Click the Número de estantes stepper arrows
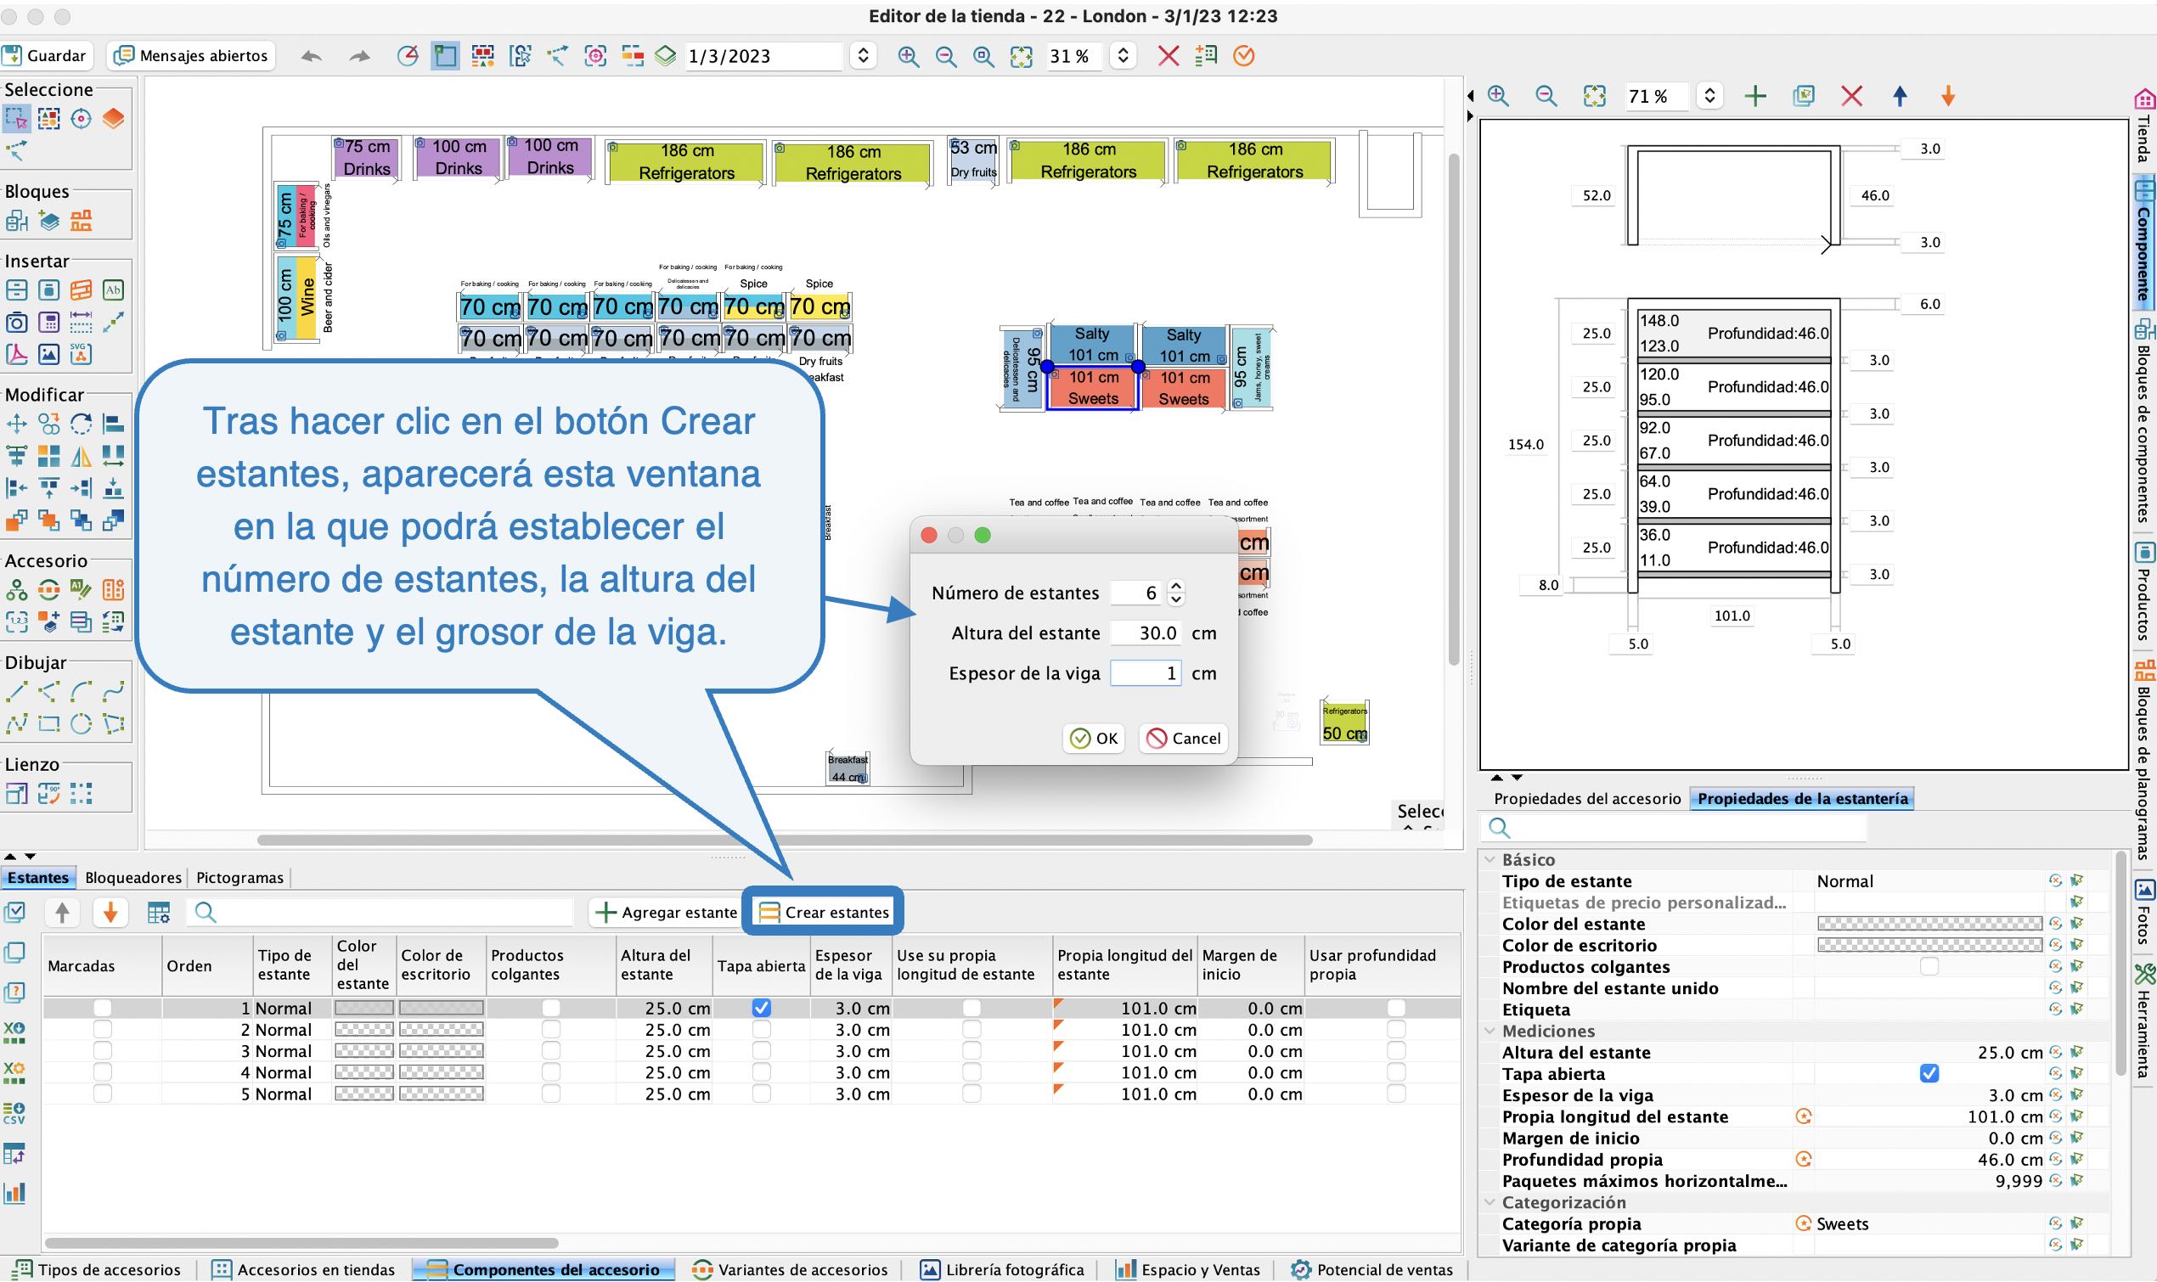 tap(1175, 593)
